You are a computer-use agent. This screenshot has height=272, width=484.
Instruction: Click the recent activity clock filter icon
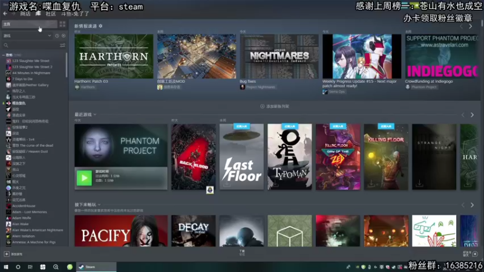tap(57, 36)
